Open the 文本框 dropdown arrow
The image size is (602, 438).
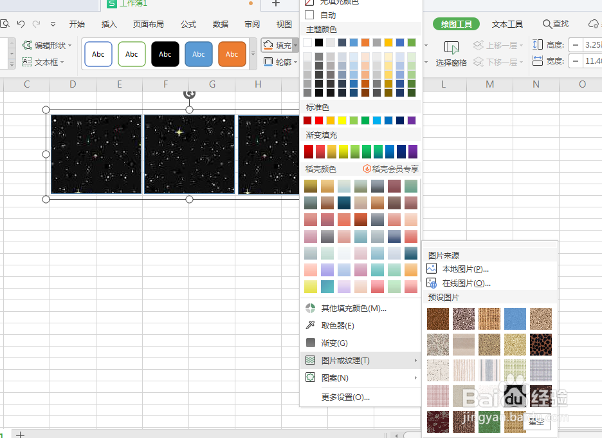(62, 62)
